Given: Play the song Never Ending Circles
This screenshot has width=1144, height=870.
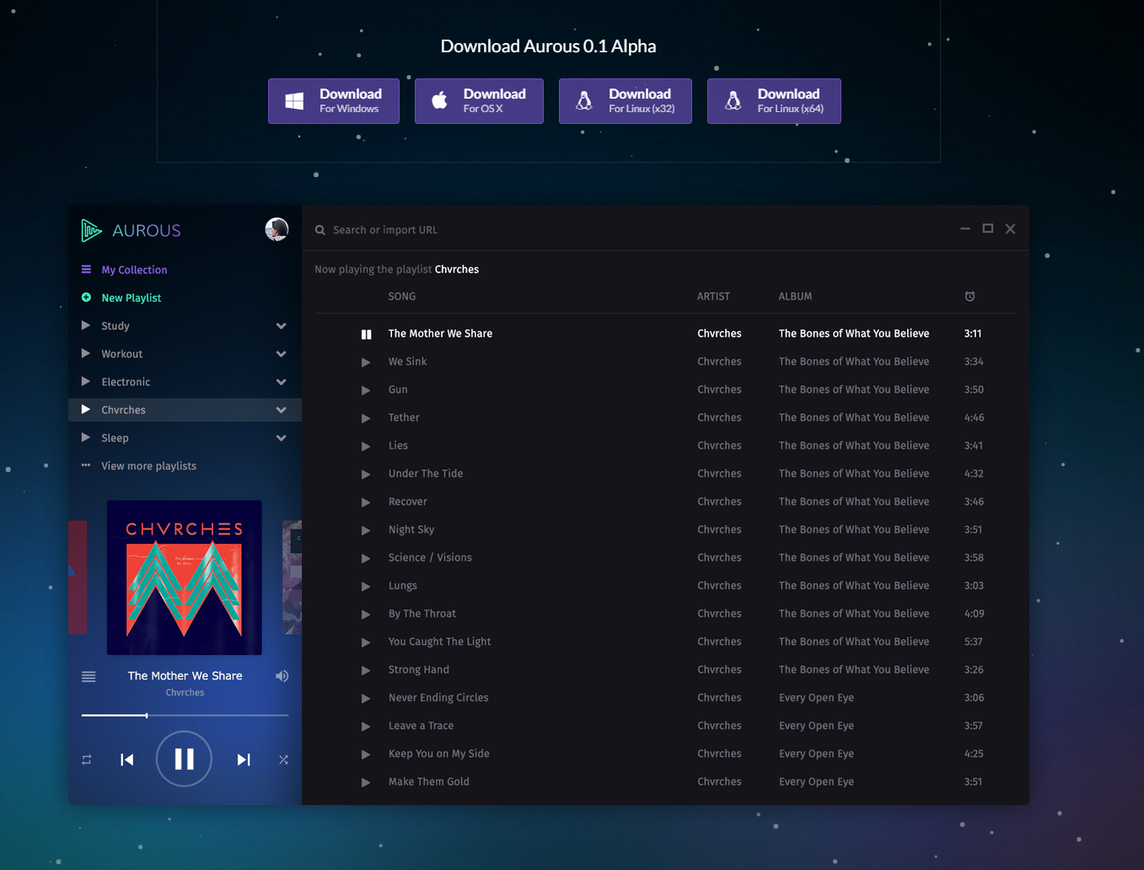Looking at the screenshot, I should pos(366,698).
